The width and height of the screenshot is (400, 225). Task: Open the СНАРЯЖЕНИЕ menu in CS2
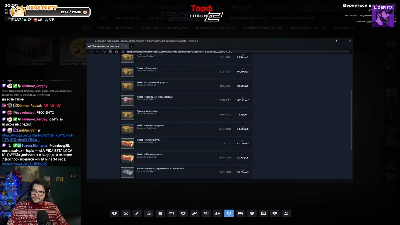[170, 7]
